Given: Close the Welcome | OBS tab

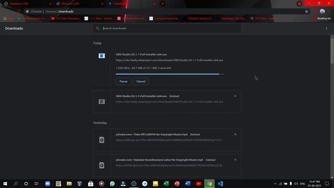Looking at the screenshot, I should point(102,4).
